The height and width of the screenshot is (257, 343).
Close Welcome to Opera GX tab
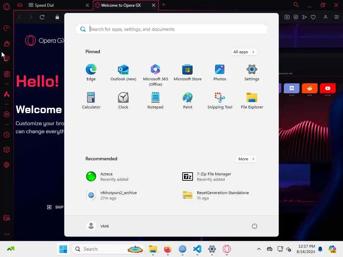[153, 5]
